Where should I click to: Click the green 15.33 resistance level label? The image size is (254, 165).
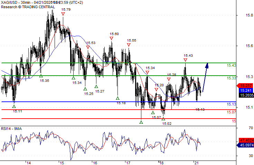click(231, 78)
